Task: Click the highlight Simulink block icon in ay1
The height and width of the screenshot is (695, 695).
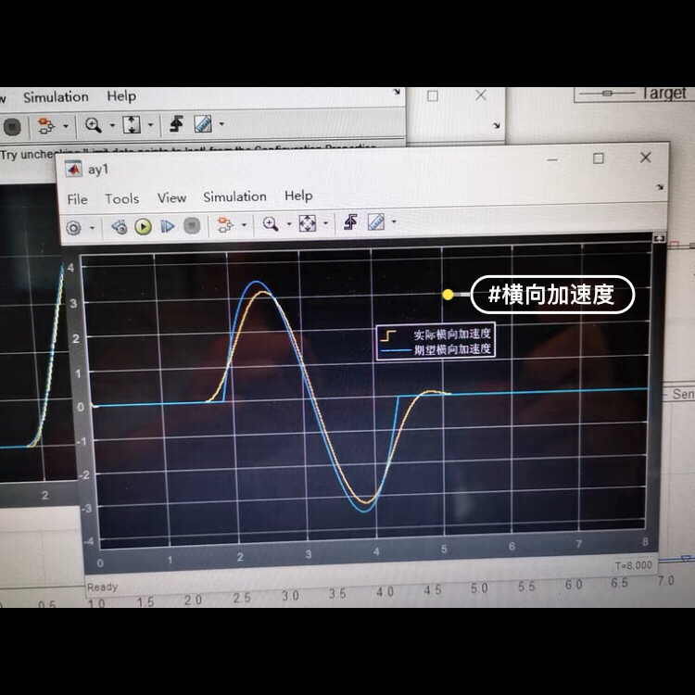Action: [x=225, y=225]
